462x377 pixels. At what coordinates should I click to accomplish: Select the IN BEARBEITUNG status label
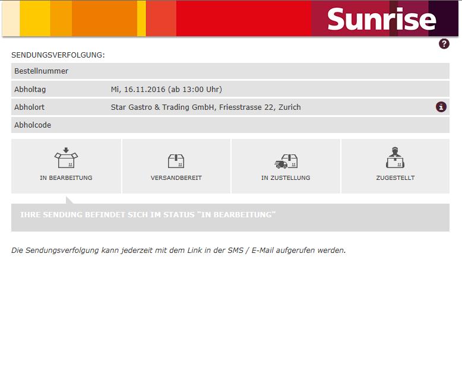pos(67,178)
